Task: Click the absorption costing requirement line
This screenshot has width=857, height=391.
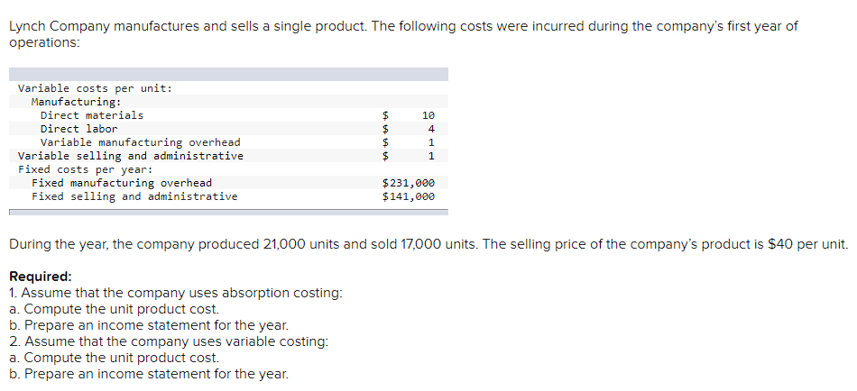Action: tap(175, 293)
